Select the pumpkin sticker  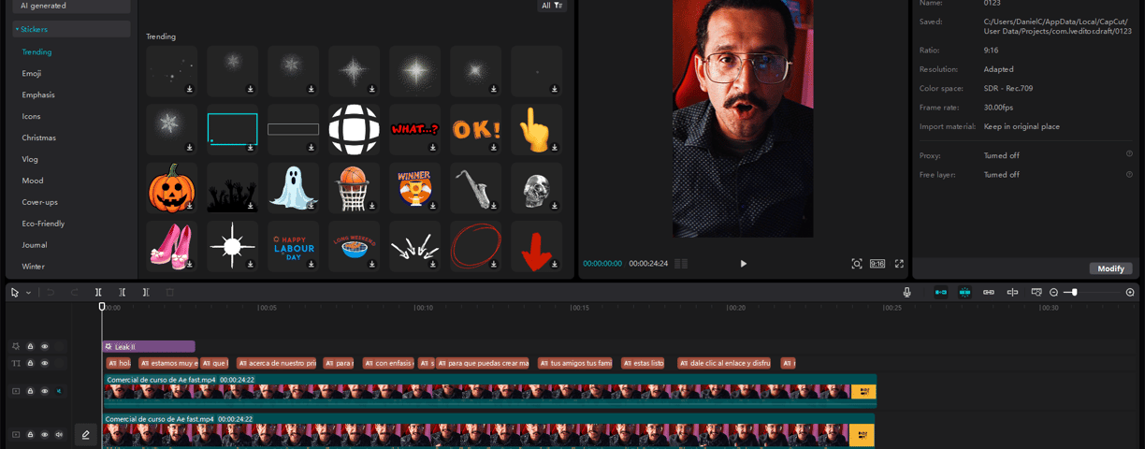point(171,188)
